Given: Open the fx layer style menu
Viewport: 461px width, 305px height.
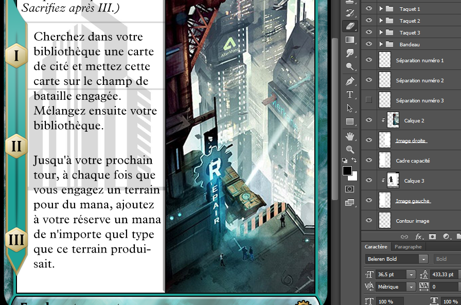Looking at the screenshot, I should [x=418, y=237].
